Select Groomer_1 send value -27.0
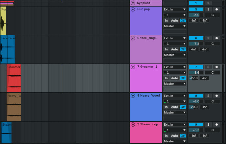The width and height of the screenshot is (226, 144). pos(193,78)
